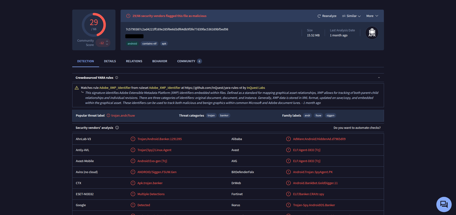Click the alert icon in the Fortinet row

coord(288,194)
